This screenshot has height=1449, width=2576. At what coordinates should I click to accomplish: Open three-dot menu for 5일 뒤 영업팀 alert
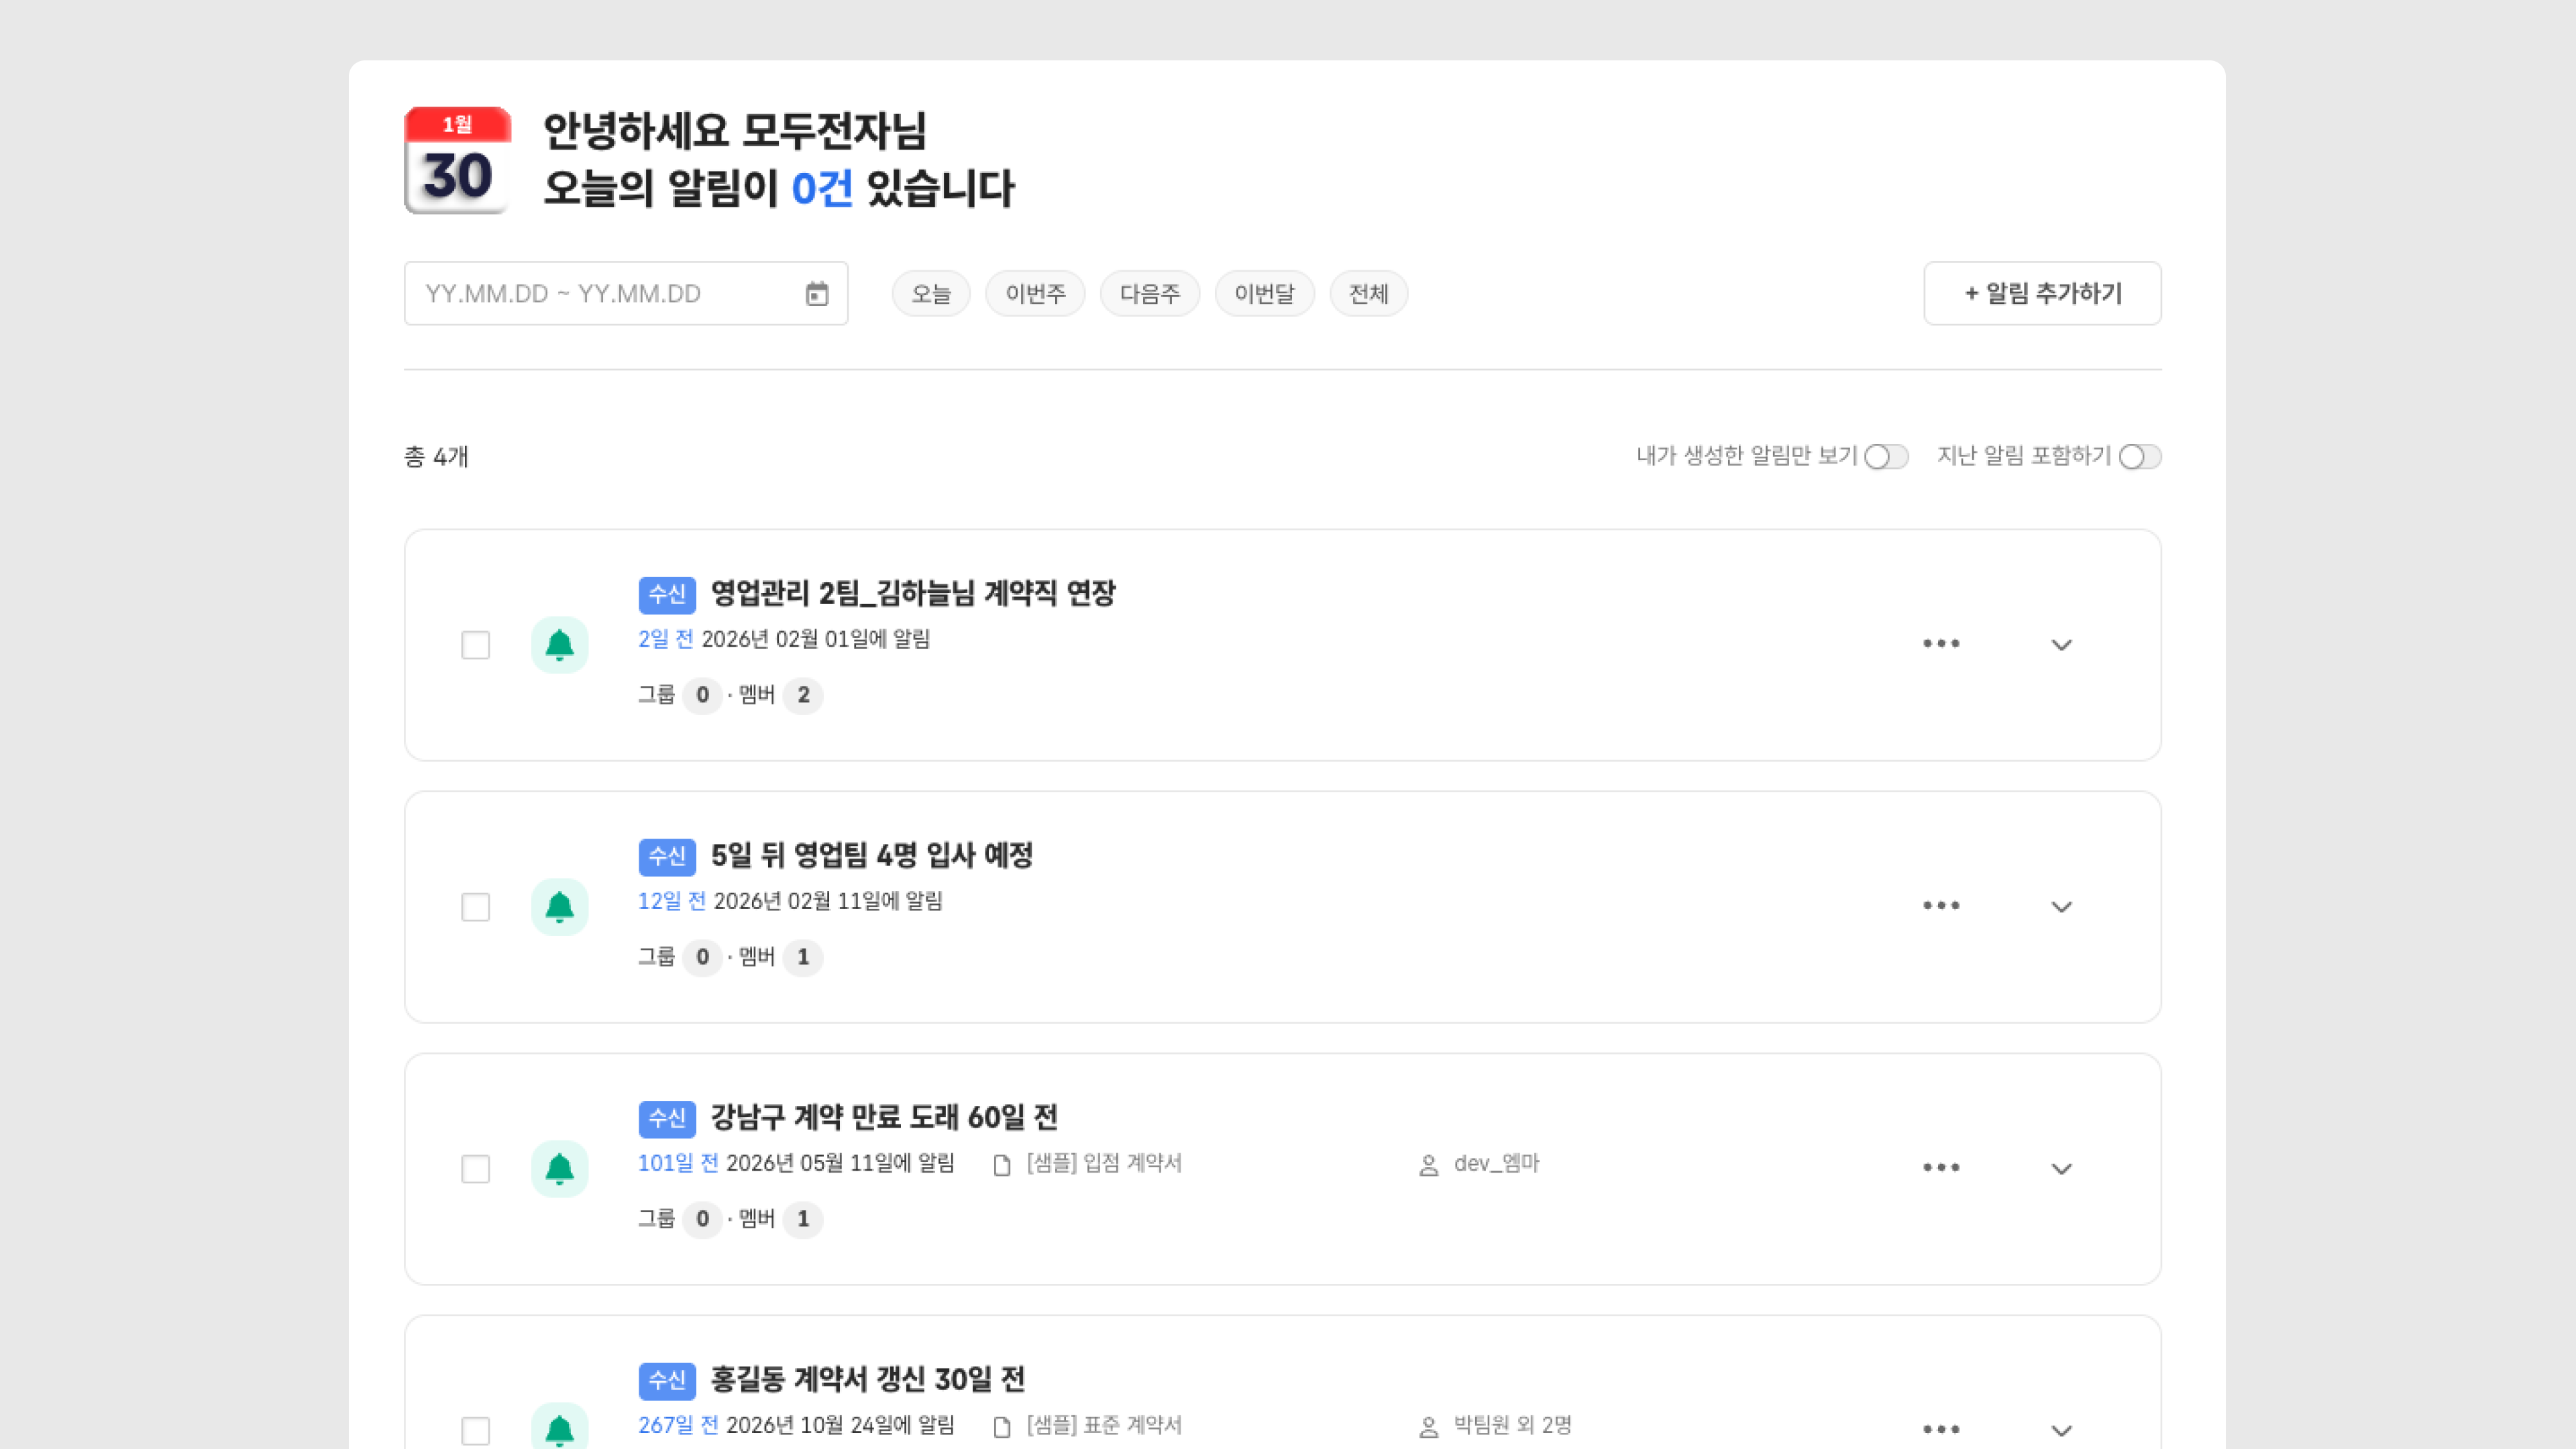[1941, 906]
